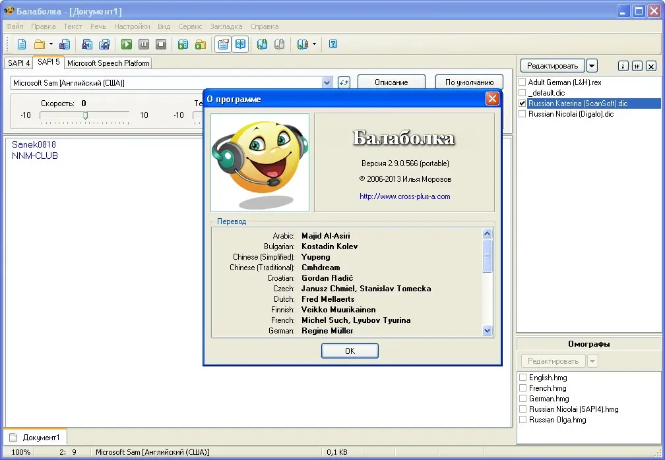The height and width of the screenshot is (460, 665).
Task: Click the 100% zoom status bar entry
Action: (x=21, y=452)
